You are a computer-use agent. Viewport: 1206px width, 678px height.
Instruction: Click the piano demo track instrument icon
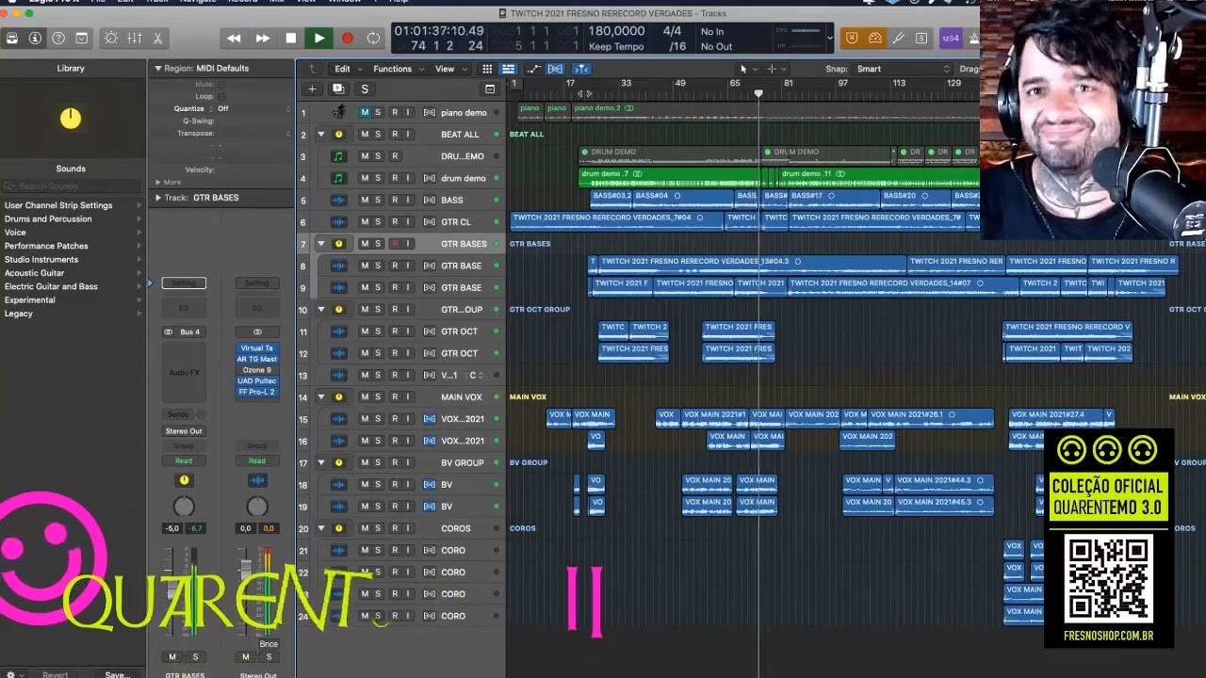338,112
